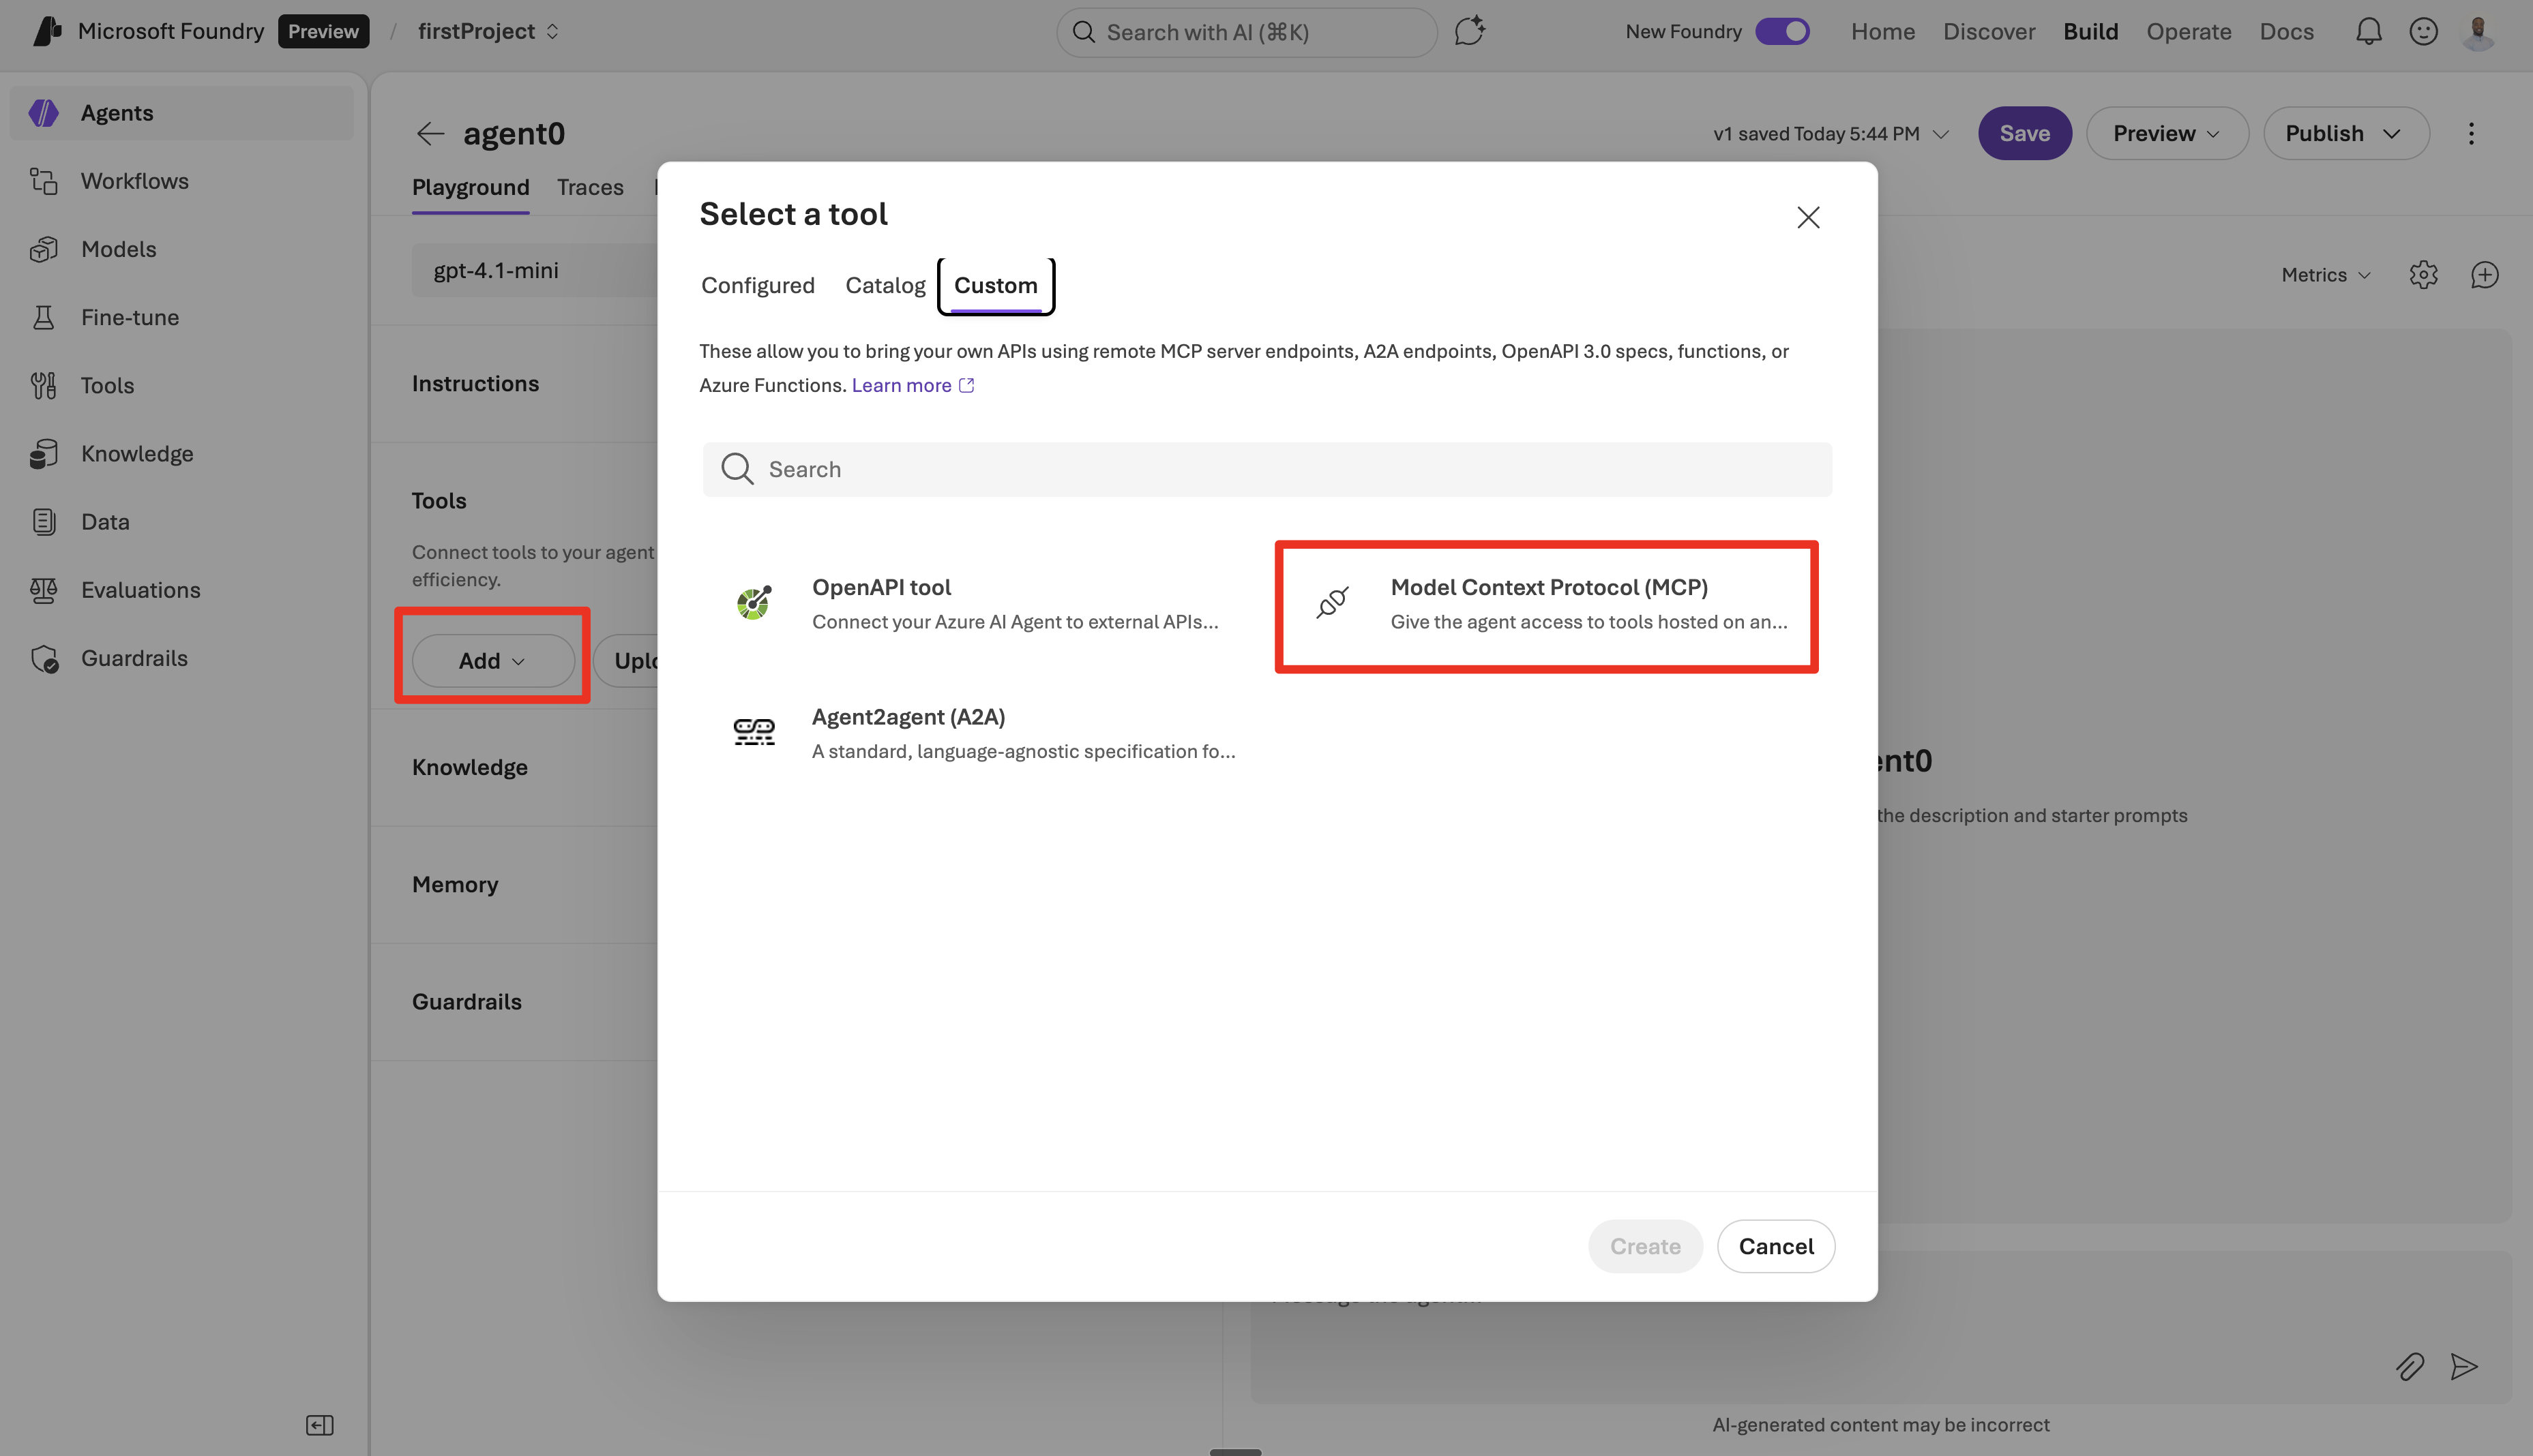Click the Cancel button in the dialog
Image resolution: width=2533 pixels, height=1456 pixels.
coord(1776,1246)
